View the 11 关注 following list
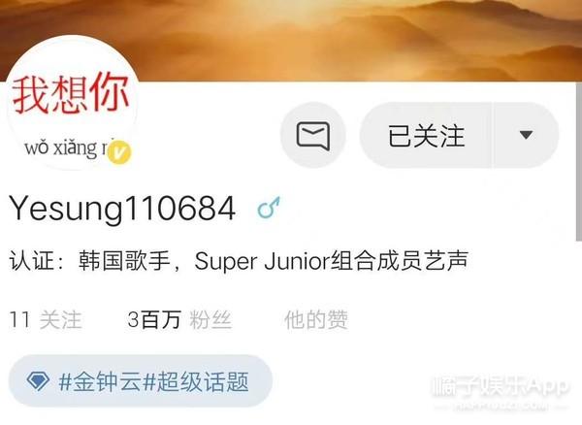 tap(46, 319)
